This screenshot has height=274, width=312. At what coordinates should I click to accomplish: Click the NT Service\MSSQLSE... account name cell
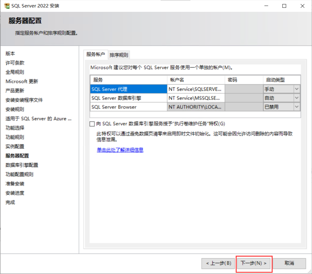[x=196, y=98]
